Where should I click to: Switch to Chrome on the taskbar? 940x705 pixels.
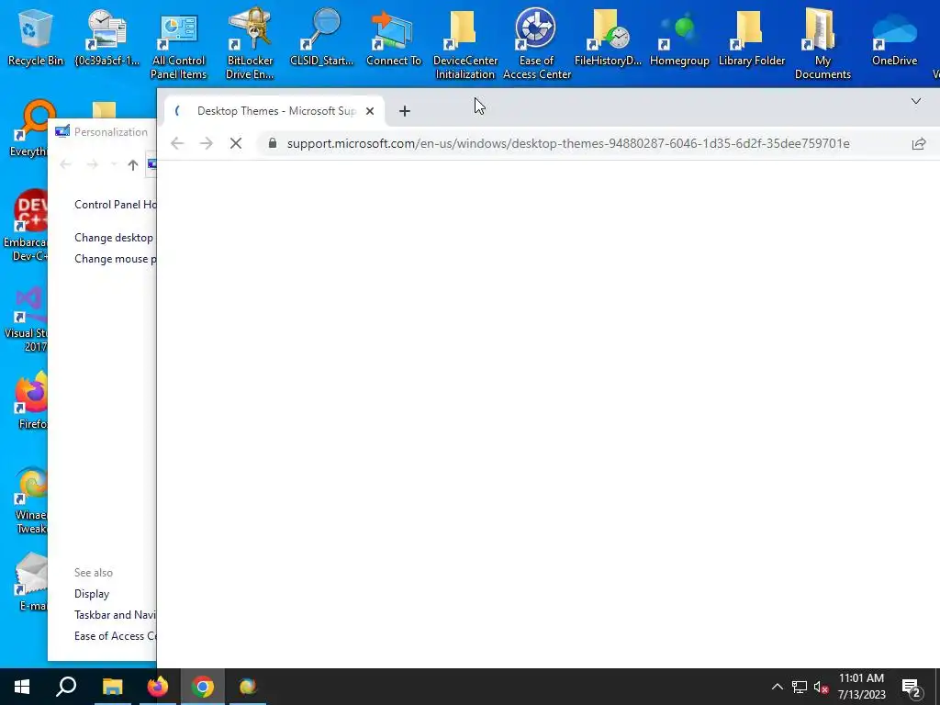[x=203, y=687]
